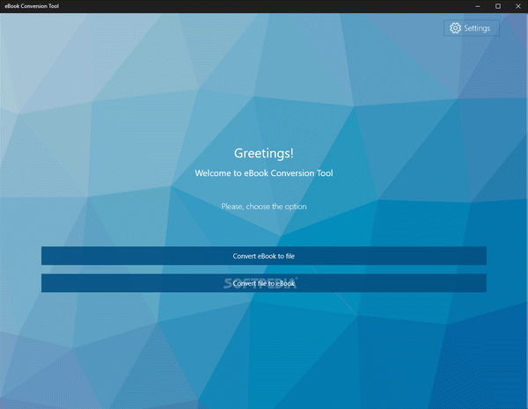The height and width of the screenshot is (409, 528).
Task: Click the Convert eBook to file button
Action: [x=264, y=256]
